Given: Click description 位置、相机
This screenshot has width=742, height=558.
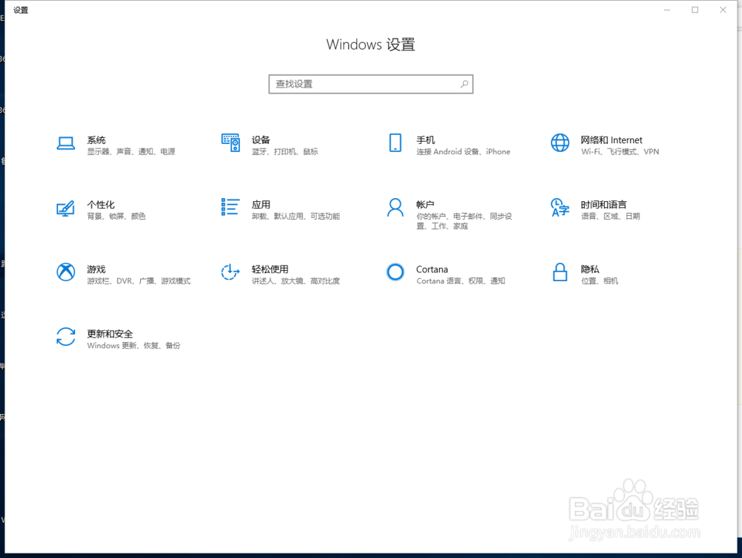Looking at the screenshot, I should 600,280.
